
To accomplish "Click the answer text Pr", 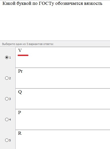I will click(x=20, y=71).
